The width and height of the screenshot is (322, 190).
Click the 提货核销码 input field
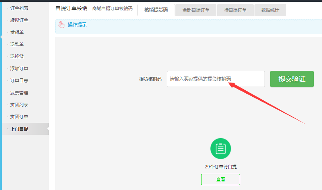(x=215, y=79)
